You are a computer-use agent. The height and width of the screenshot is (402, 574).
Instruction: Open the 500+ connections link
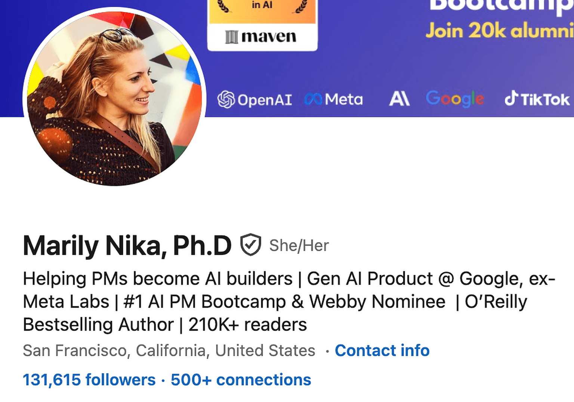[241, 380]
